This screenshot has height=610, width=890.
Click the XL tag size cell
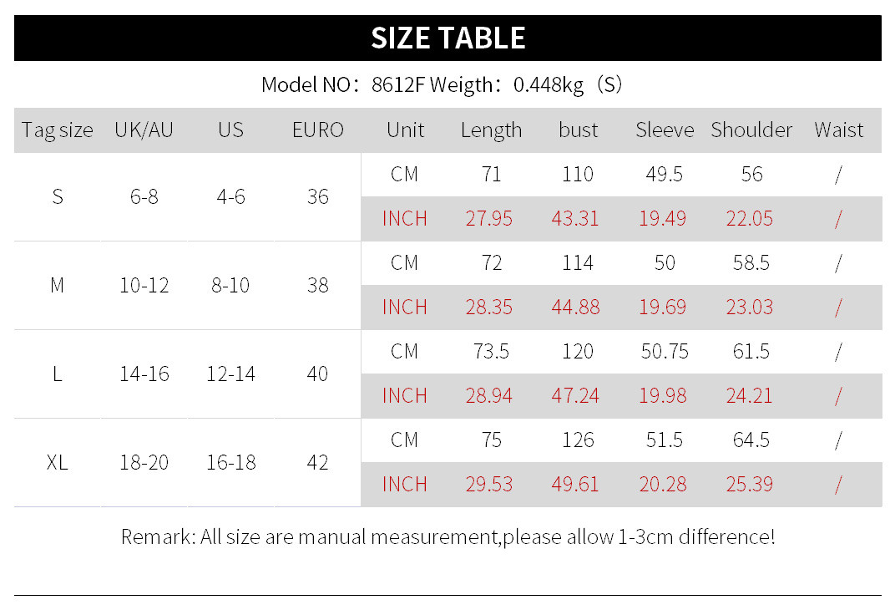coord(57,463)
